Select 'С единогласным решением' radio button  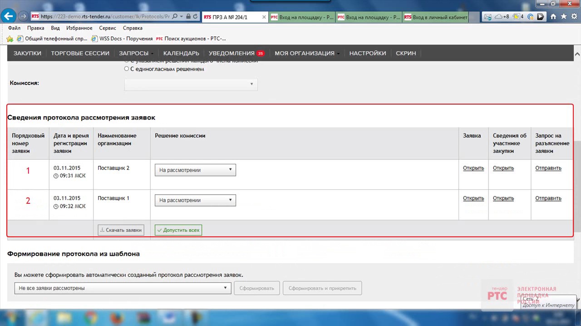point(127,69)
